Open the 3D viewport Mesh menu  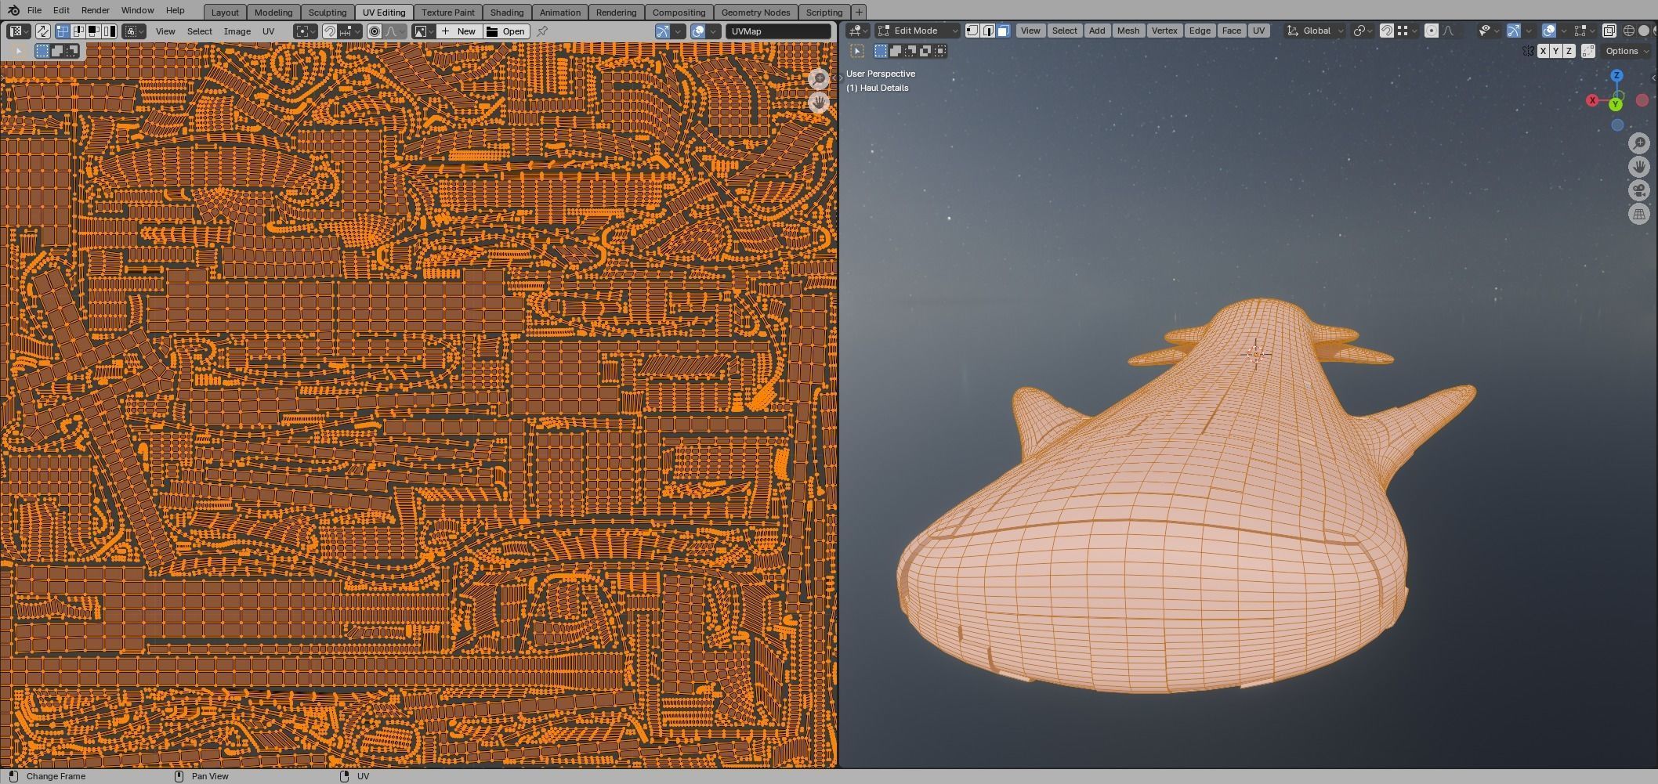(1128, 31)
